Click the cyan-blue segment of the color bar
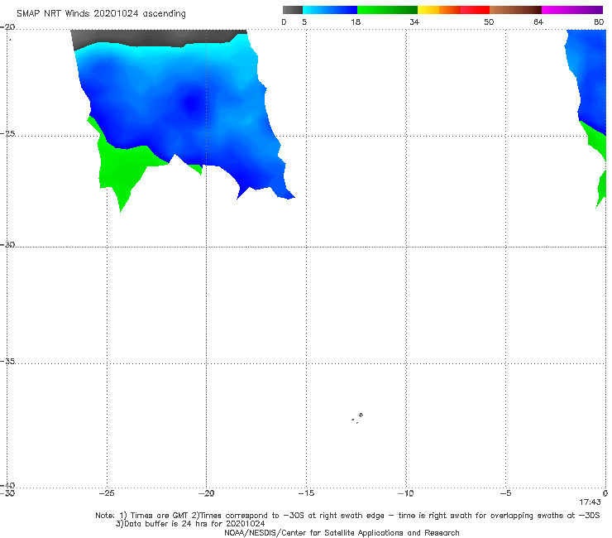The image size is (612, 538). pos(330,10)
